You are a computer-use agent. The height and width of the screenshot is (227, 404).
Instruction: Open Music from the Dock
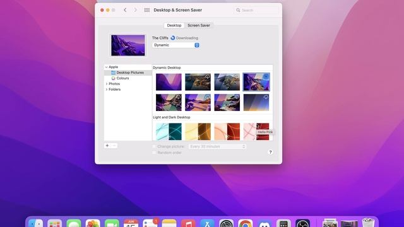pyautogui.click(x=188, y=223)
